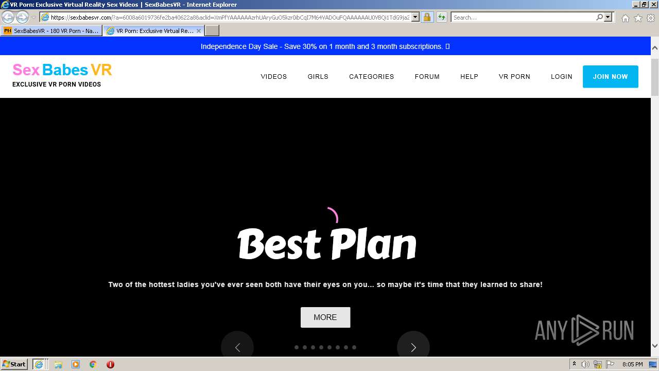The height and width of the screenshot is (371, 659).
Task: Open the recent pages dropdown beside Forward
Action: point(33,18)
